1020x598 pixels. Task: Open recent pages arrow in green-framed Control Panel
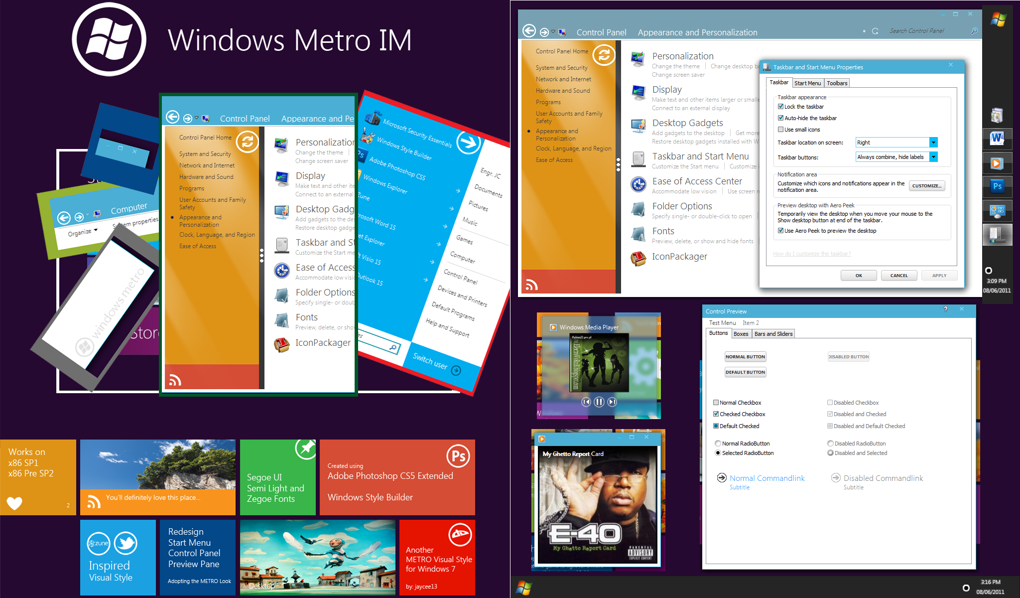197,118
